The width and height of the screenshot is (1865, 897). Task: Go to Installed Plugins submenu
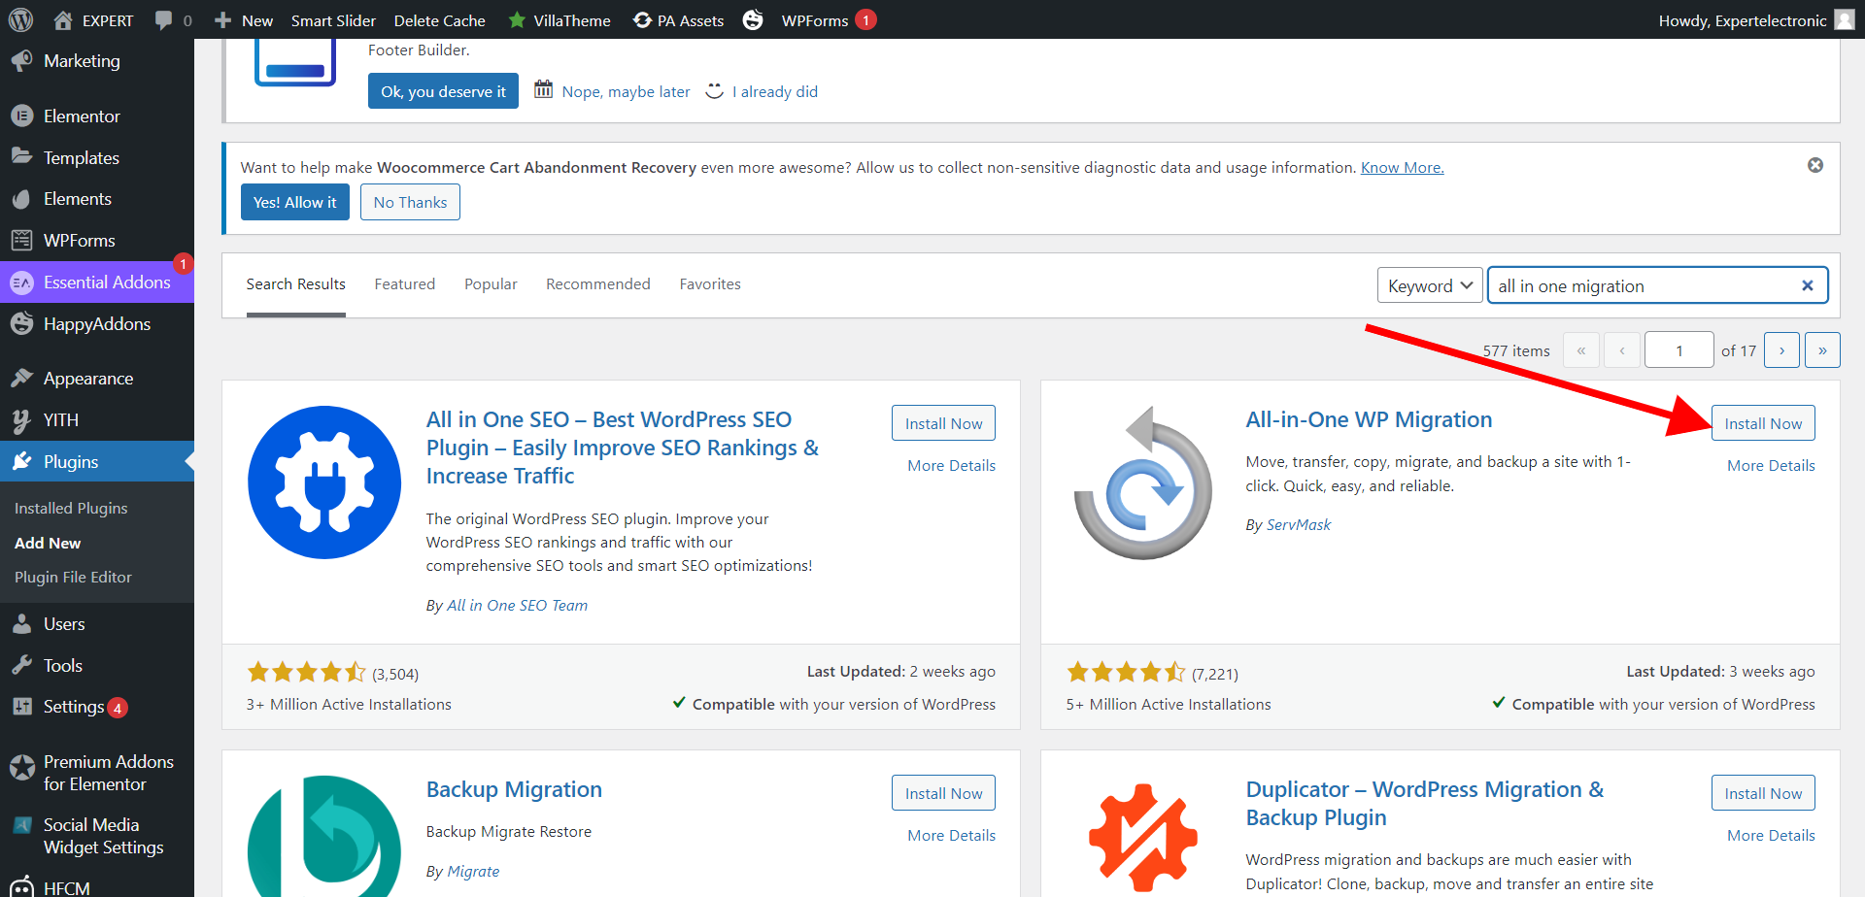pos(71,508)
